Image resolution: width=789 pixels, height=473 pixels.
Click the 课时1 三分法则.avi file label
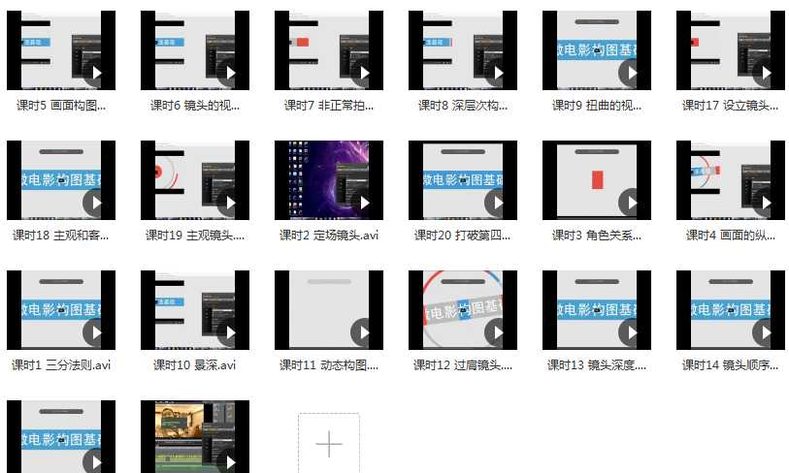tap(61, 365)
